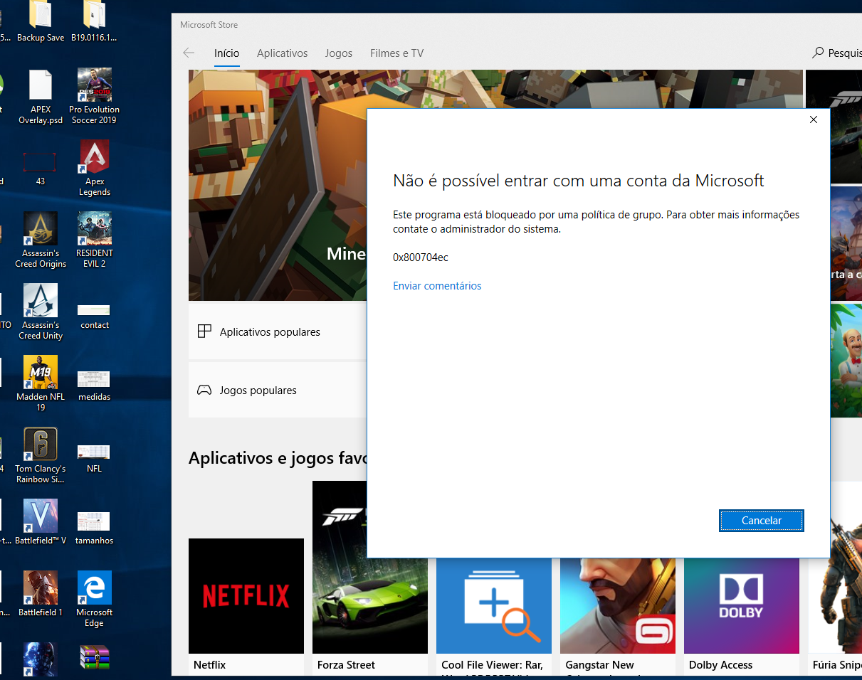The image size is (862, 680).
Task: Select the Battlefield 1 desktop shortcut
Action: point(41,595)
